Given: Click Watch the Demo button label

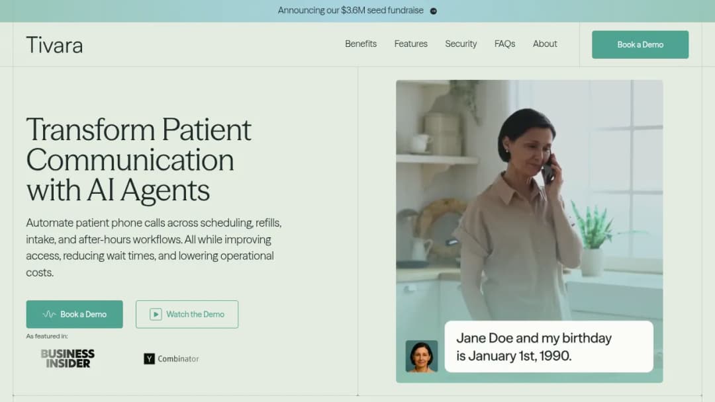Looking at the screenshot, I should click(x=195, y=314).
